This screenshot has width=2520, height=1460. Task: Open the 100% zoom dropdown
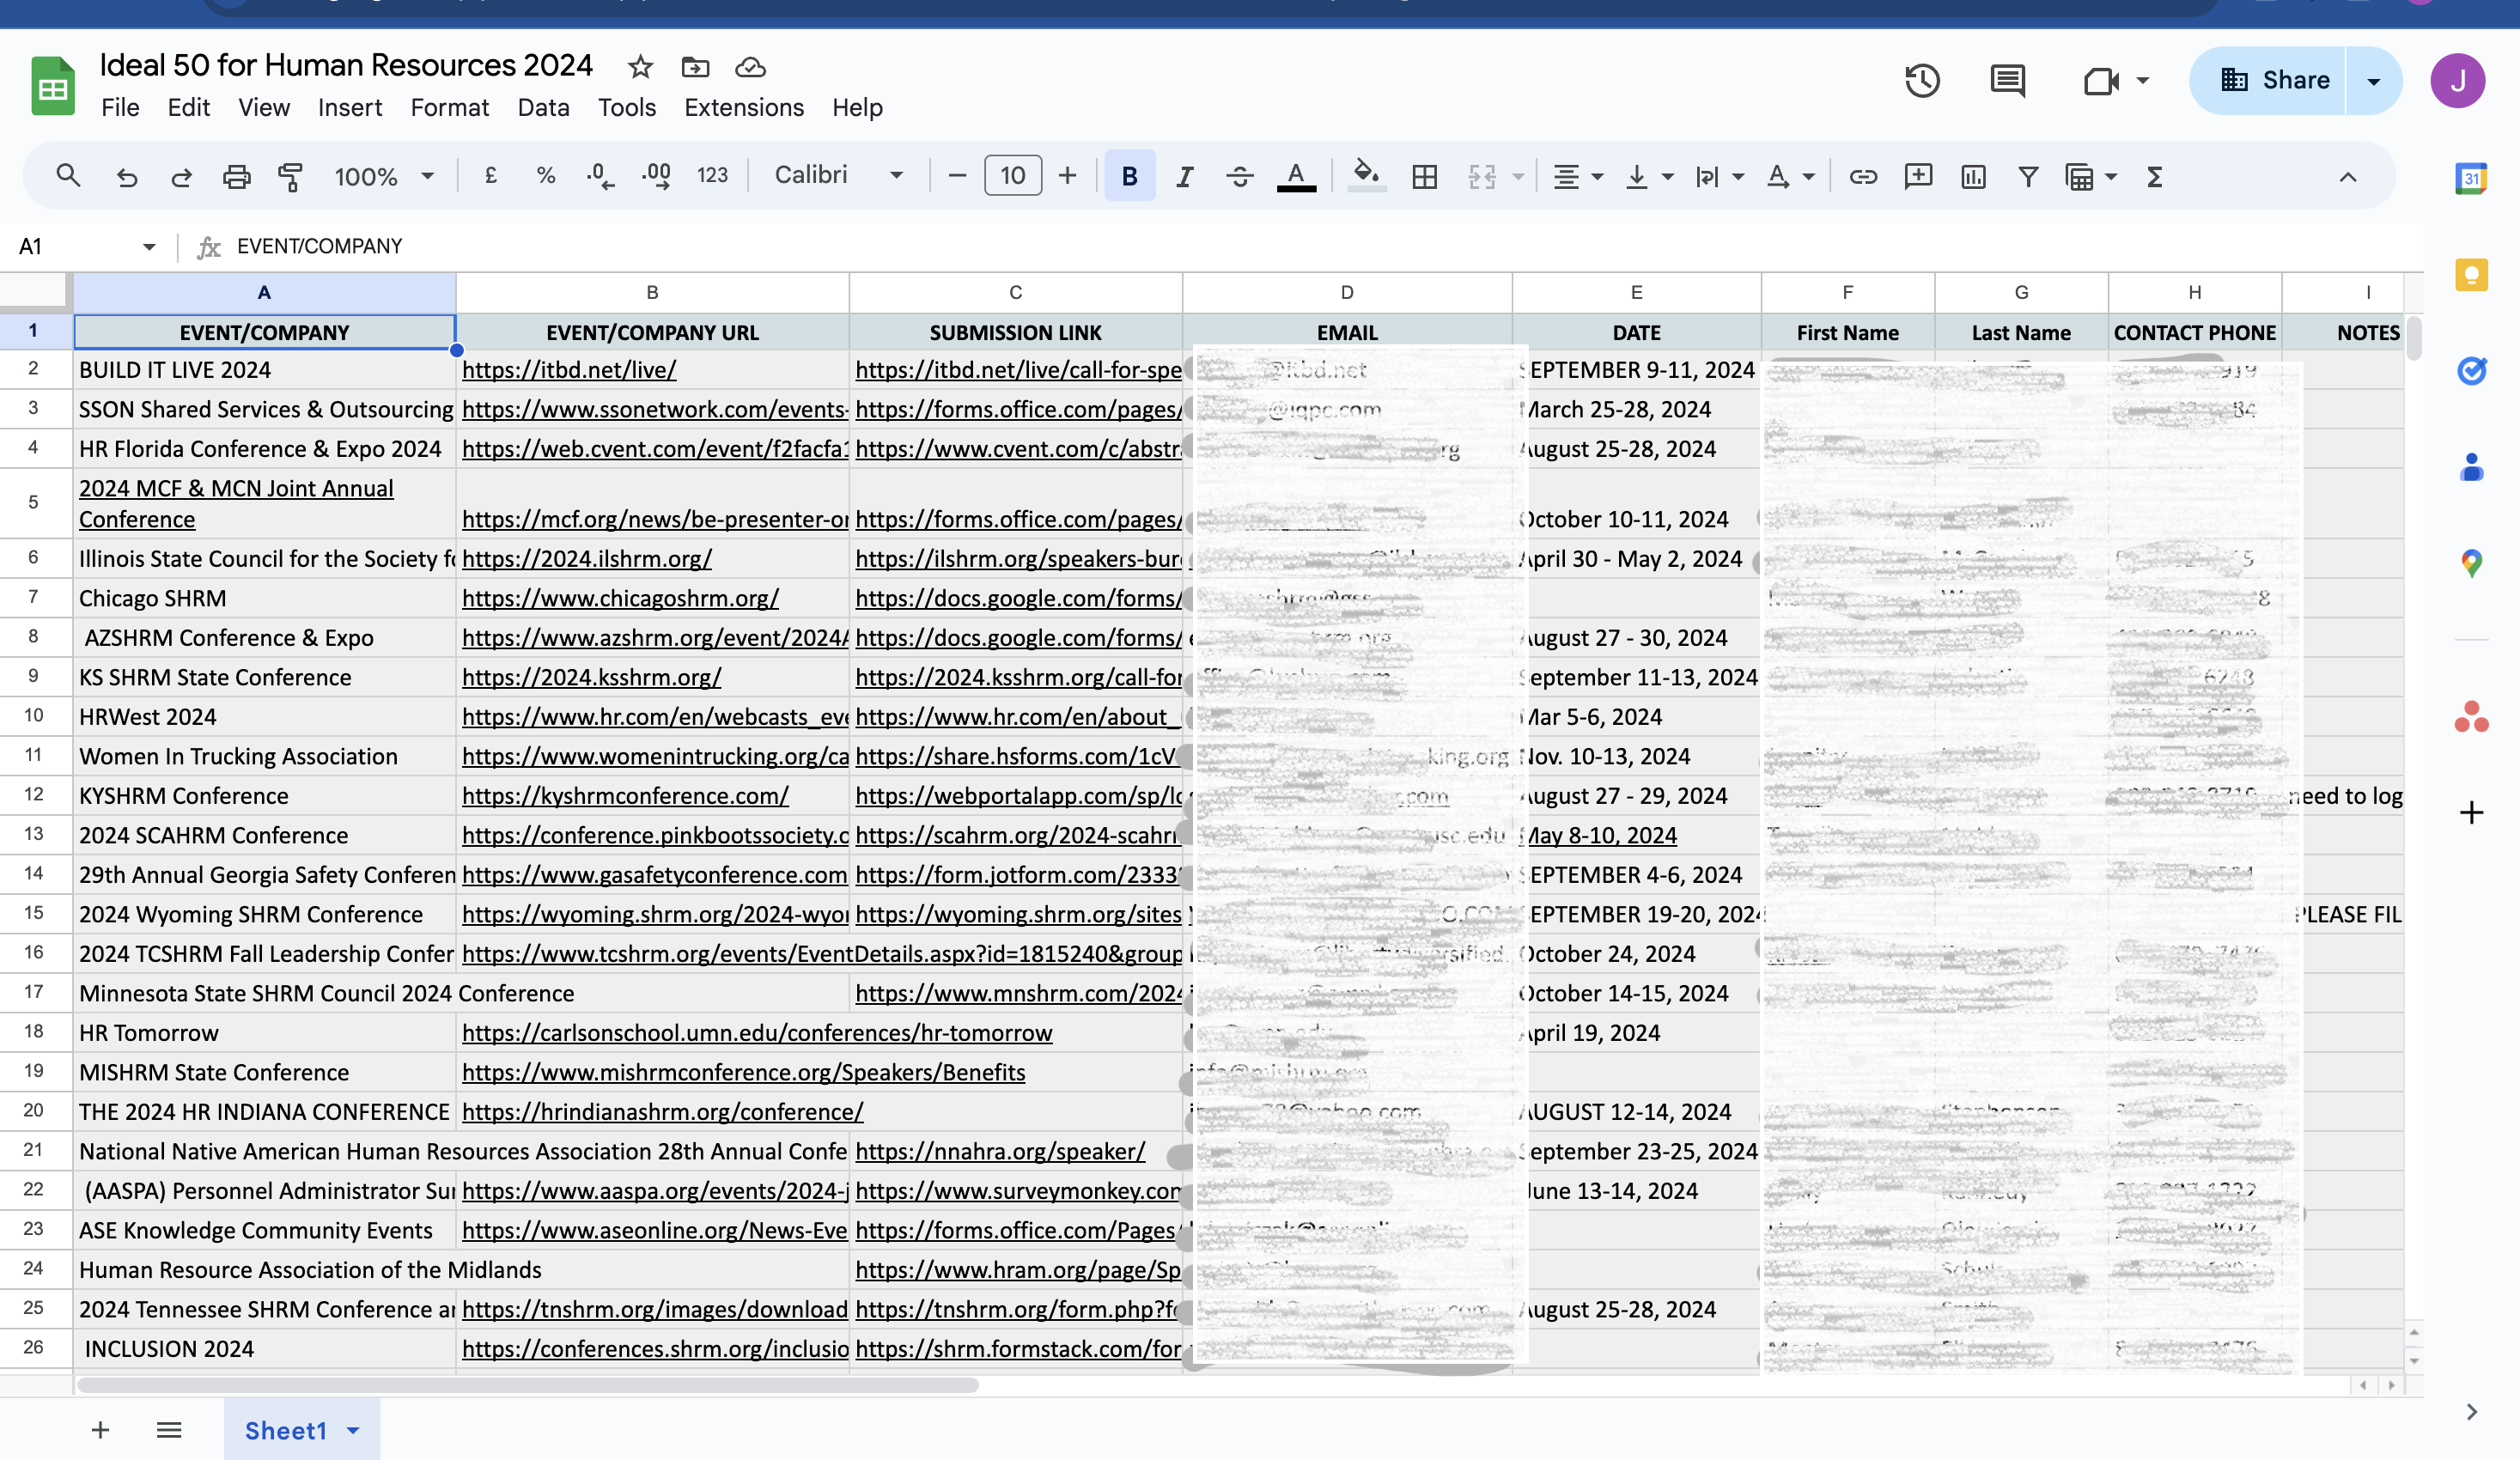pos(384,177)
